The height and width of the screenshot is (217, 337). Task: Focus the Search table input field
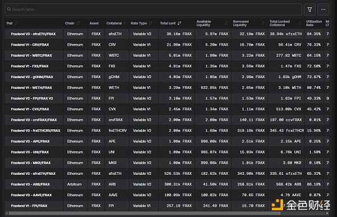pyautogui.click(x=153, y=10)
